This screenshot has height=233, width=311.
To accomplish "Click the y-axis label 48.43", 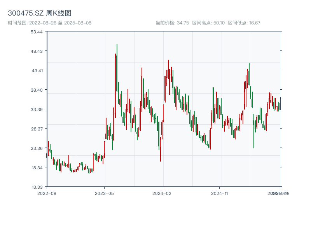I will [37, 51].
